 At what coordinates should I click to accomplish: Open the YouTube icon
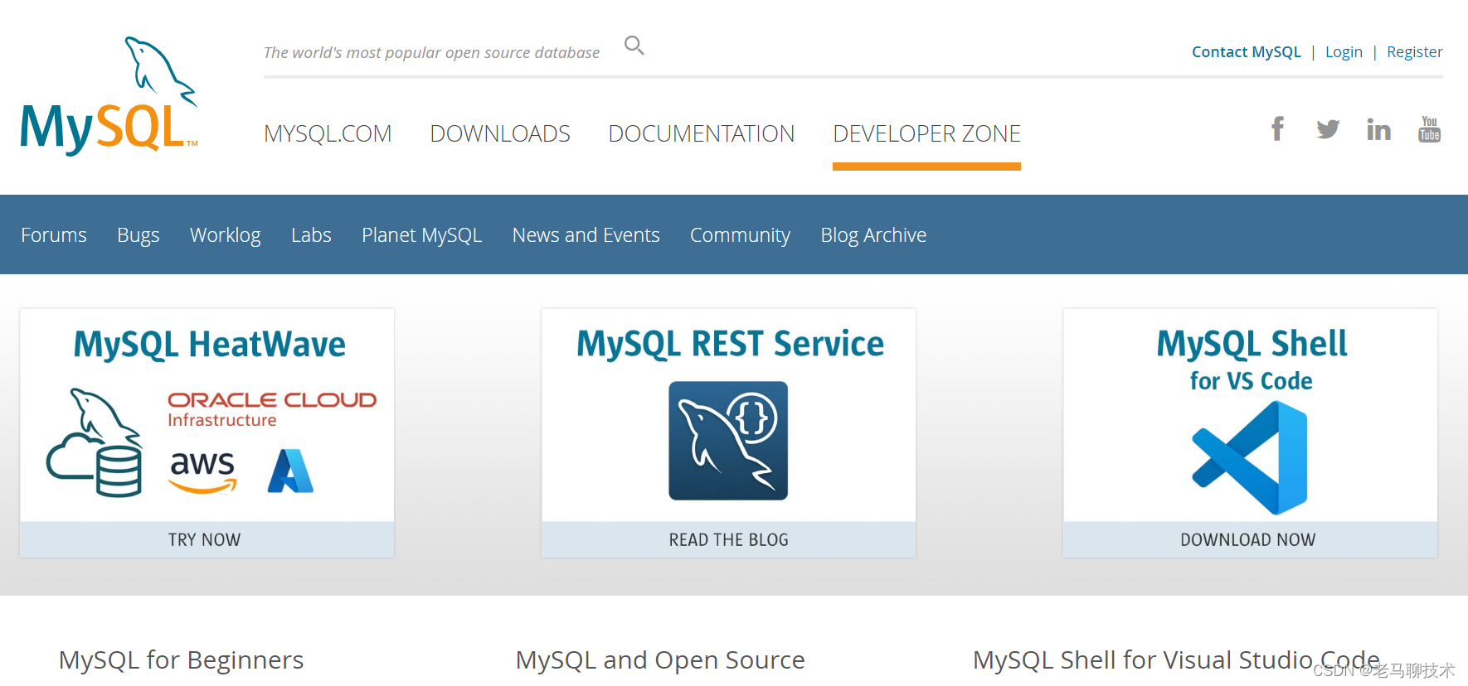pos(1429,129)
